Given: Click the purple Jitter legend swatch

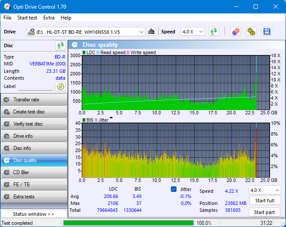Looking at the screenshot, I should pyautogui.click(x=96, y=120).
